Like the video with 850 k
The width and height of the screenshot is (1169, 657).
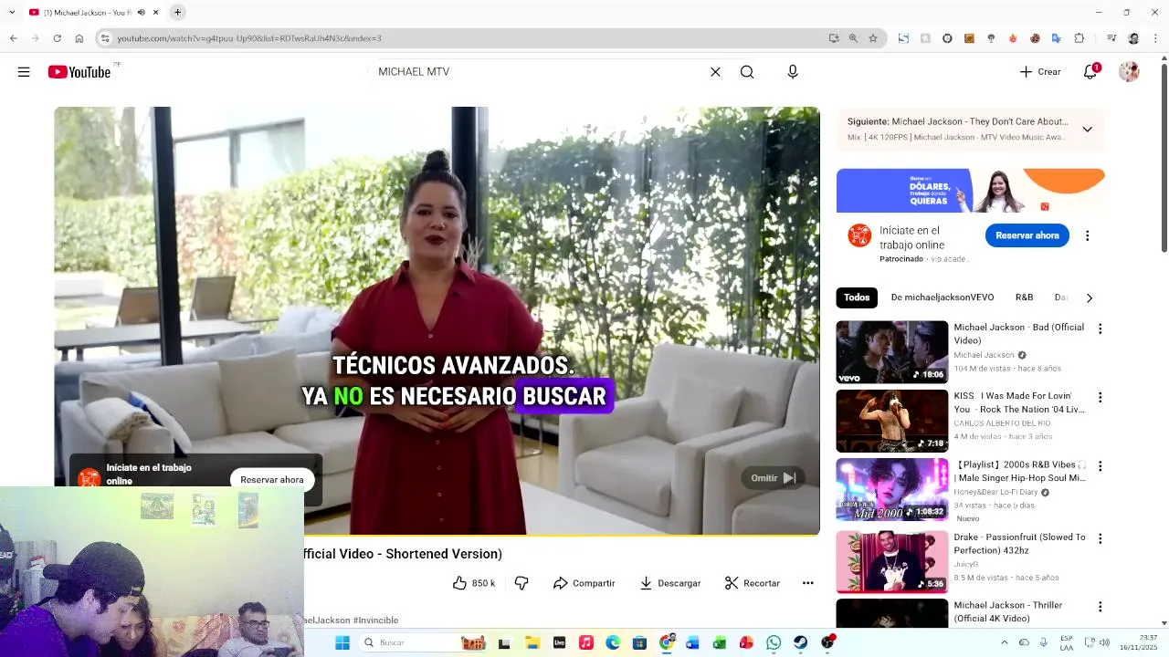pyautogui.click(x=474, y=583)
